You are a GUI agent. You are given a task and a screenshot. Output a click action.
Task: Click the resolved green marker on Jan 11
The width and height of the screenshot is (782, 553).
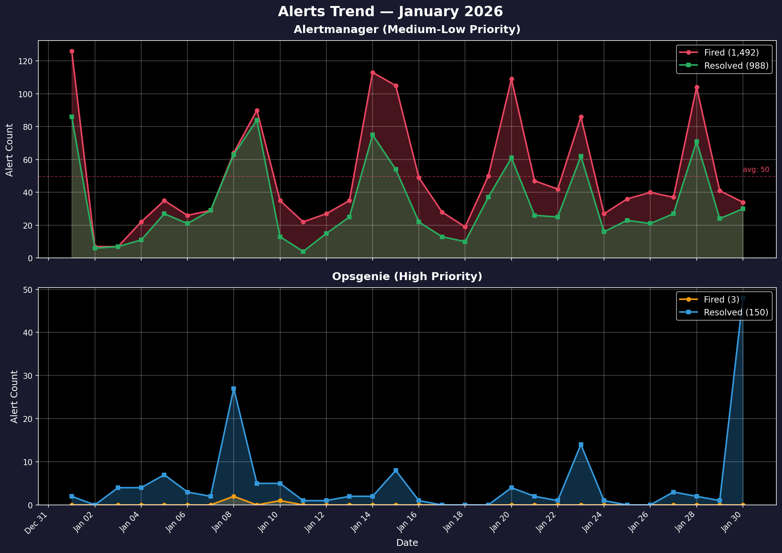[x=303, y=252]
